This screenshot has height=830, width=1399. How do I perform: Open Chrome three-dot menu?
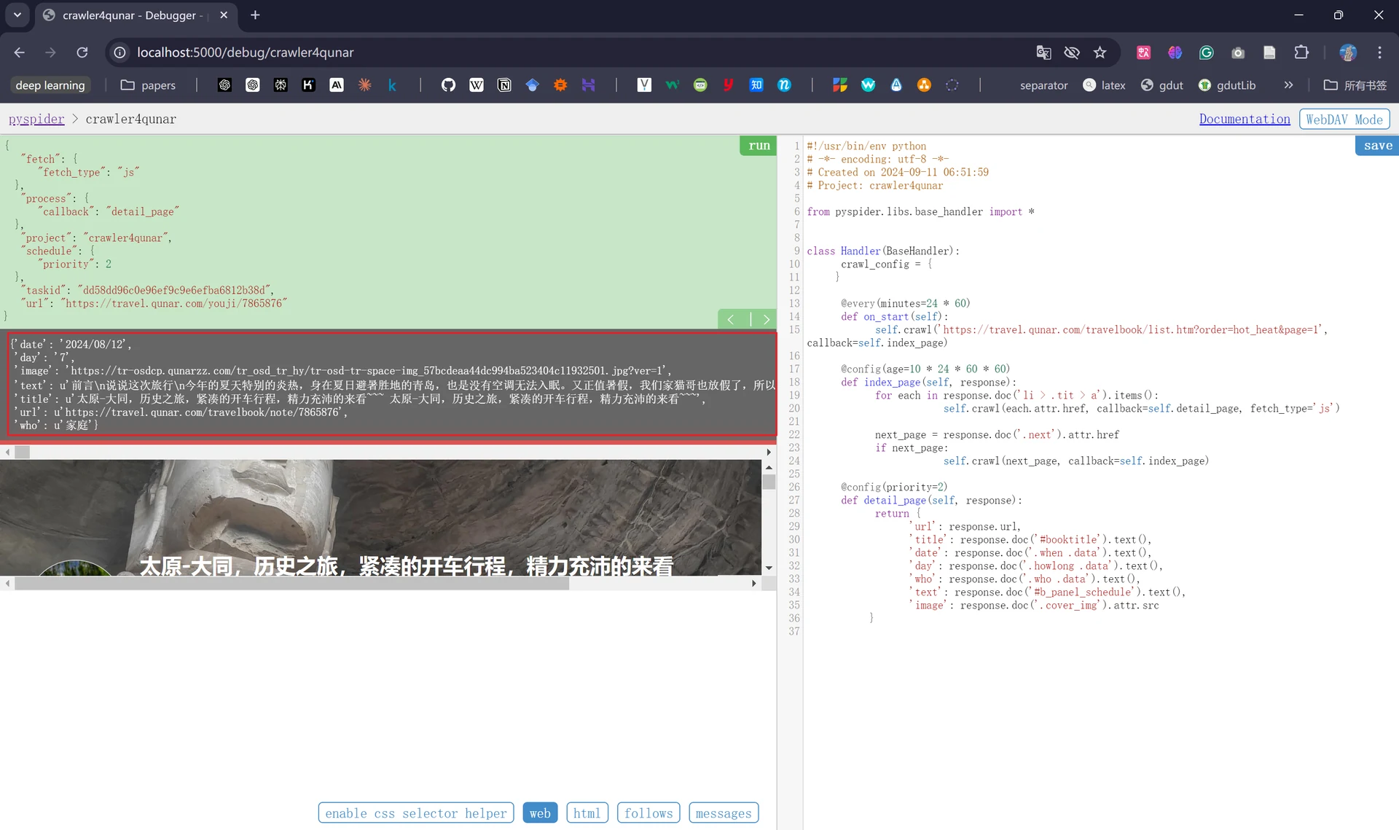[1379, 52]
